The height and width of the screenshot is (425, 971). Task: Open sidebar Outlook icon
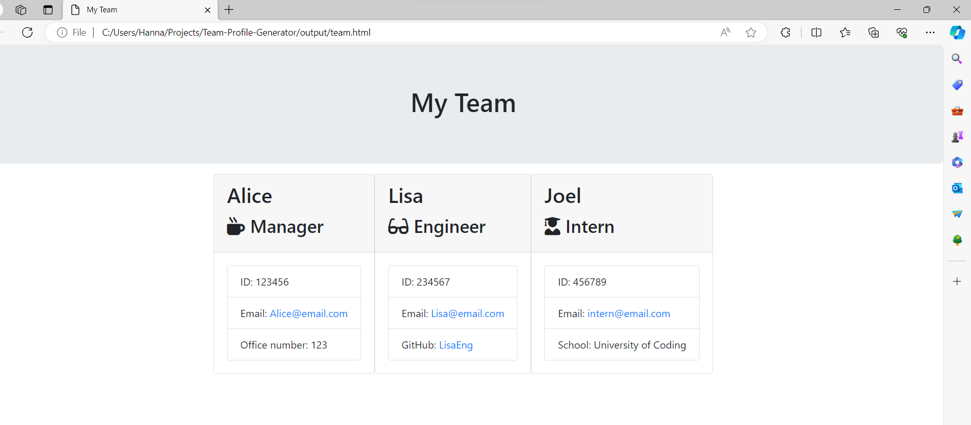(957, 188)
